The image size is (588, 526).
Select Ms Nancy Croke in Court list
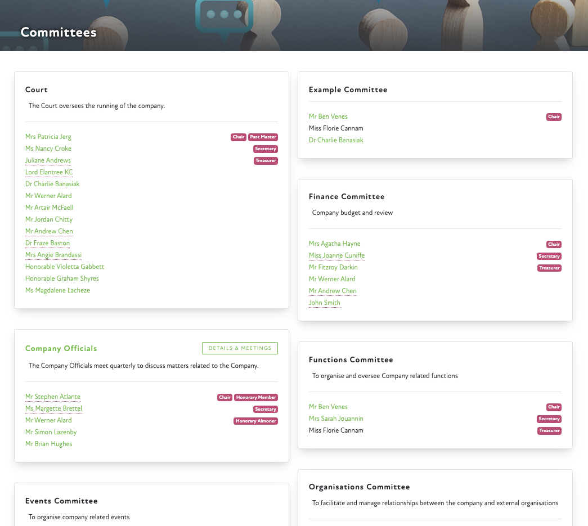click(x=48, y=149)
